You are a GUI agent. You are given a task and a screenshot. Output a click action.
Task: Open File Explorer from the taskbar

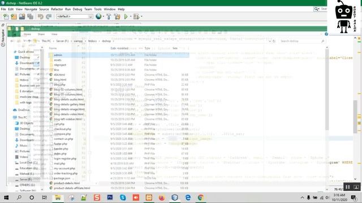pos(58,197)
